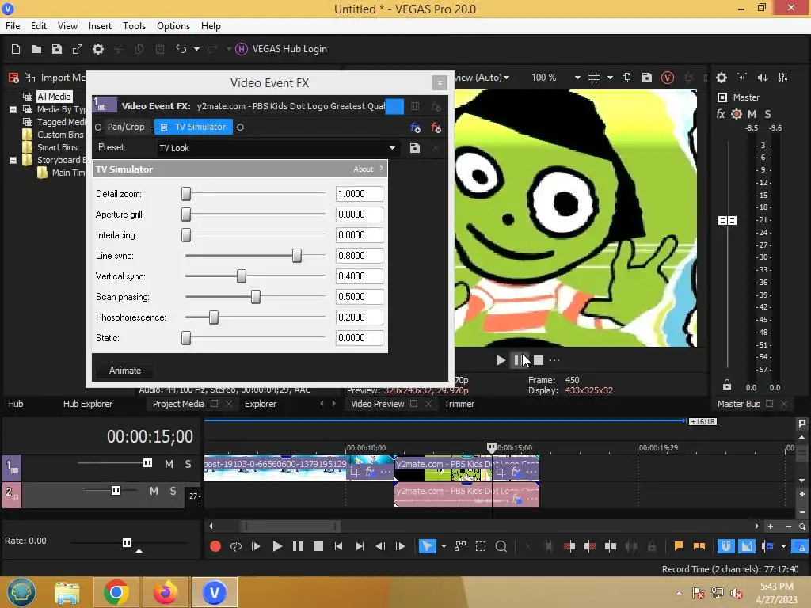The height and width of the screenshot is (608, 811).
Task: Click the Detail zoom value field
Action: tap(359, 194)
